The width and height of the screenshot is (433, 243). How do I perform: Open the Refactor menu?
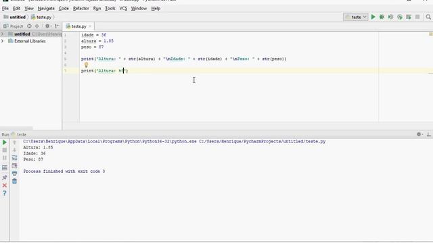pyautogui.click(x=81, y=9)
